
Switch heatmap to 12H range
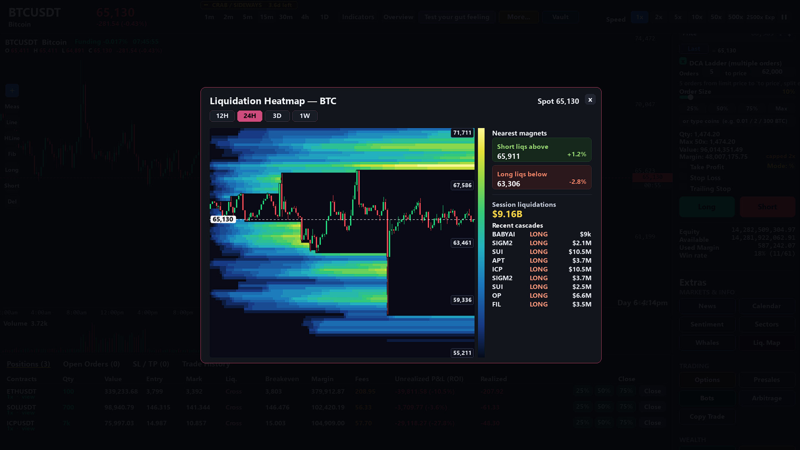click(x=222, y=116)
